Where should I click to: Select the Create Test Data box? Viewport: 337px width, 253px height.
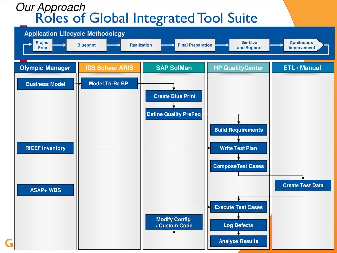pyautogui.click(x=303, y=185)
